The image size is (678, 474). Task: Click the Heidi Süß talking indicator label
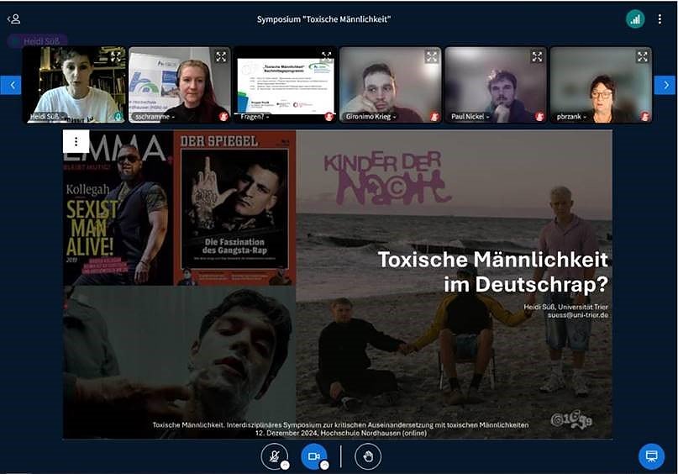[x=37, y=40]
